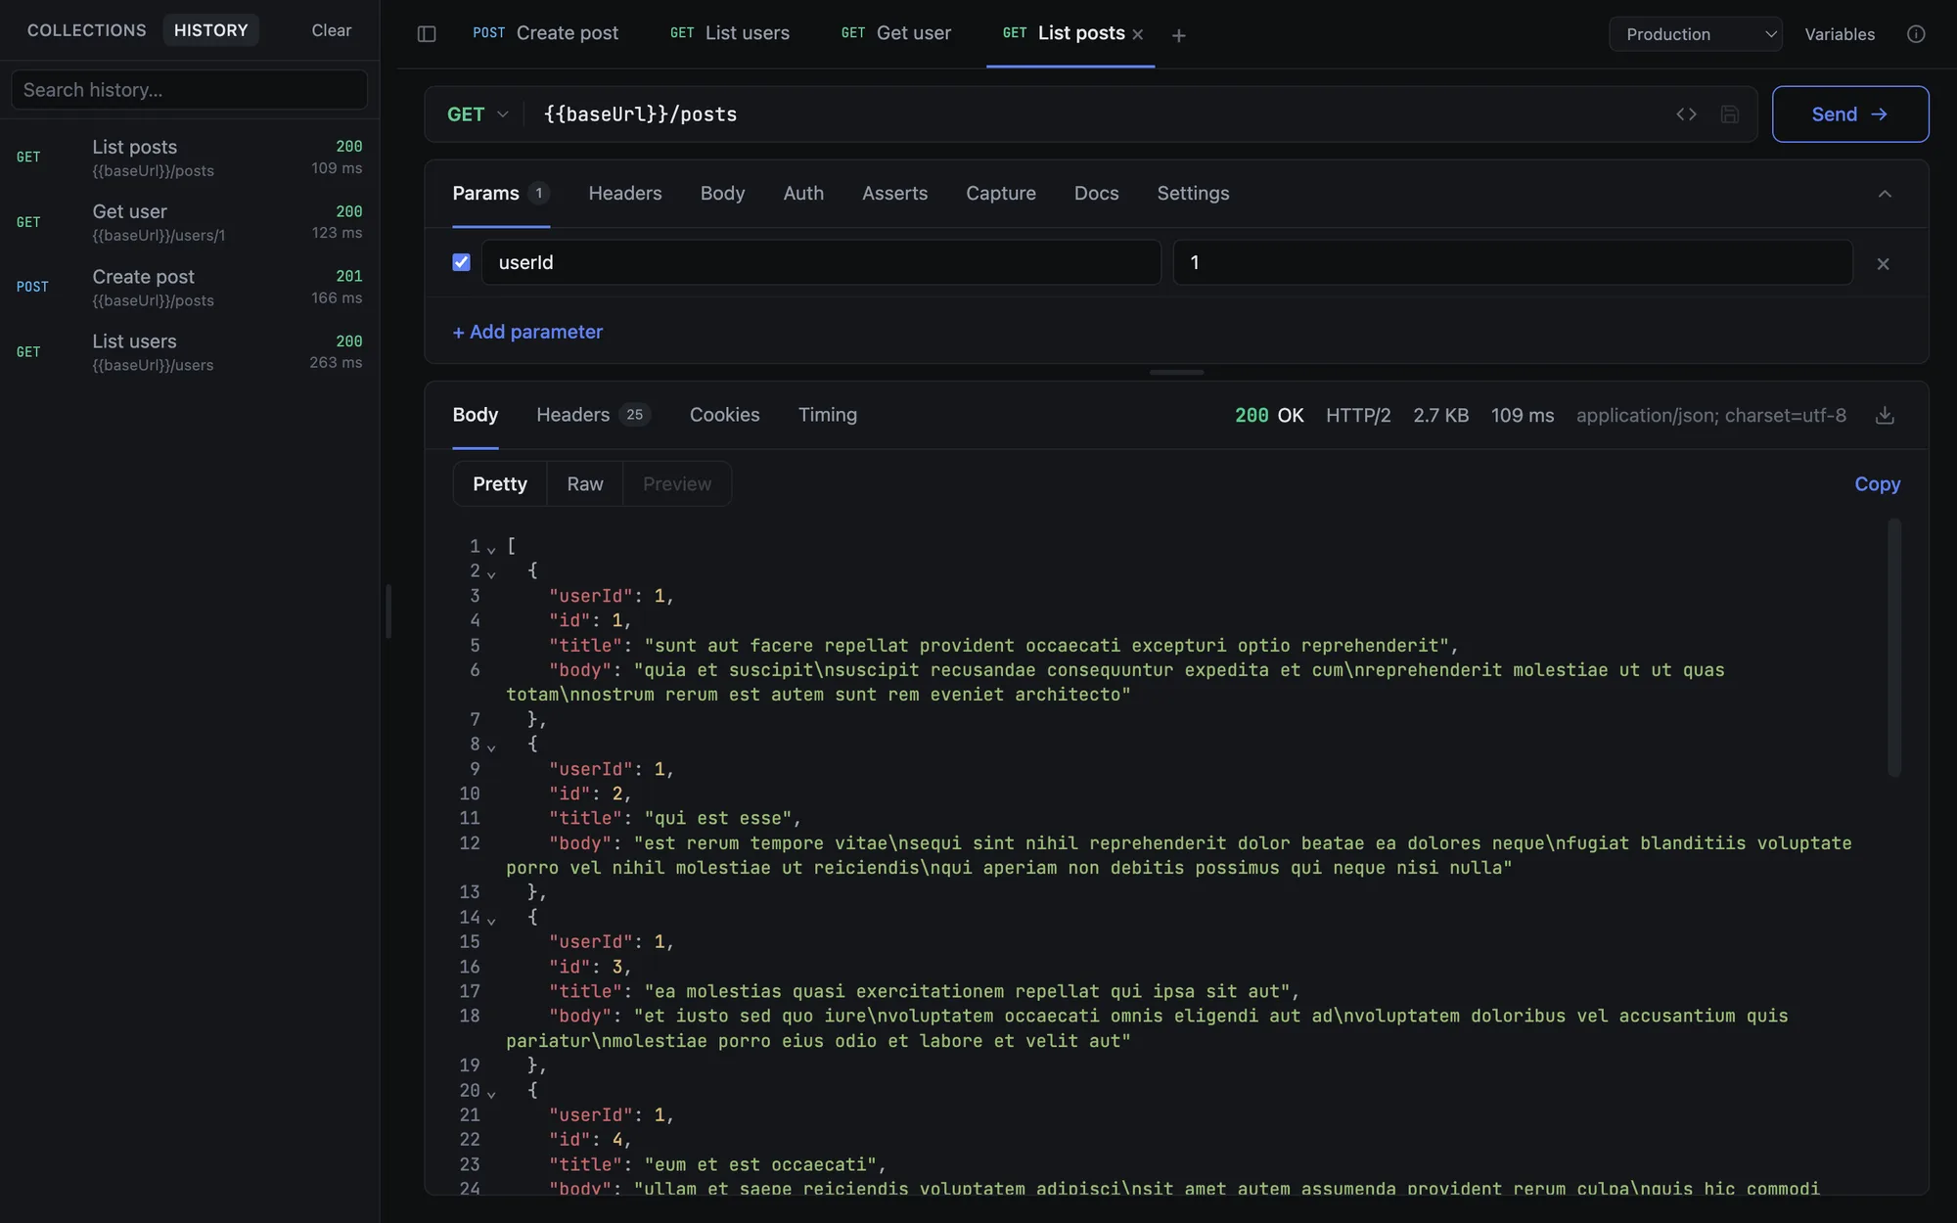Focus the Search history field
The image size is (1957, 1223).
[190, 90]
